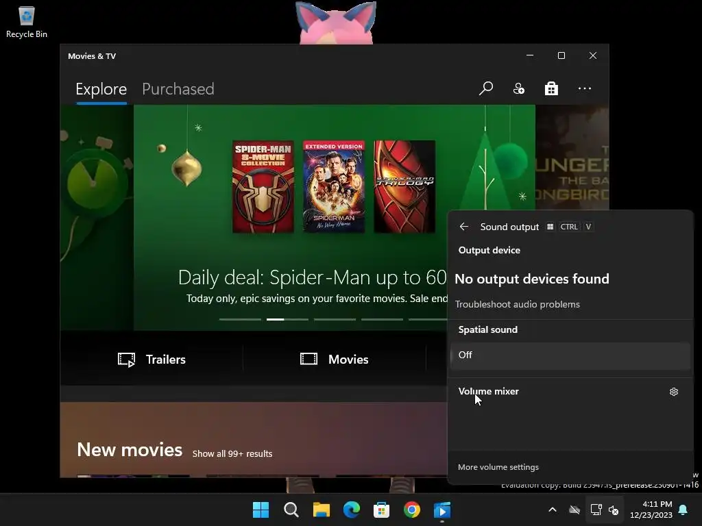
Task: Open the clock and date flyout
Action: point(651,510)
